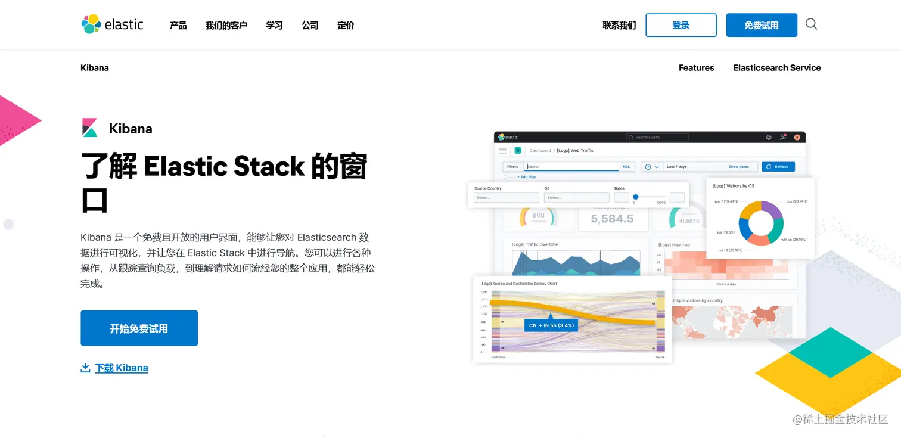Click the elastic logo inside the dashboard preview

[x=508, y=137]
